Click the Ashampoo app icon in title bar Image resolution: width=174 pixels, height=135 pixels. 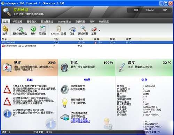pos(3,3)
